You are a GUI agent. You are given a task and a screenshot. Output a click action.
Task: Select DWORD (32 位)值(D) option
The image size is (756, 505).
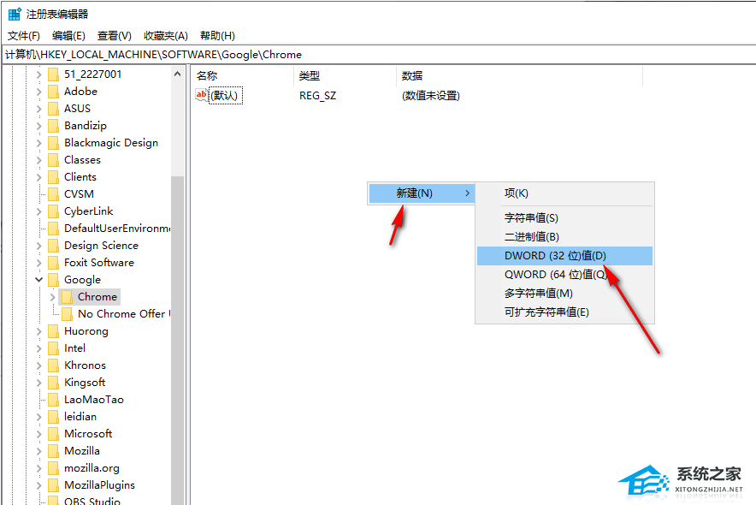tap(564, 256)
